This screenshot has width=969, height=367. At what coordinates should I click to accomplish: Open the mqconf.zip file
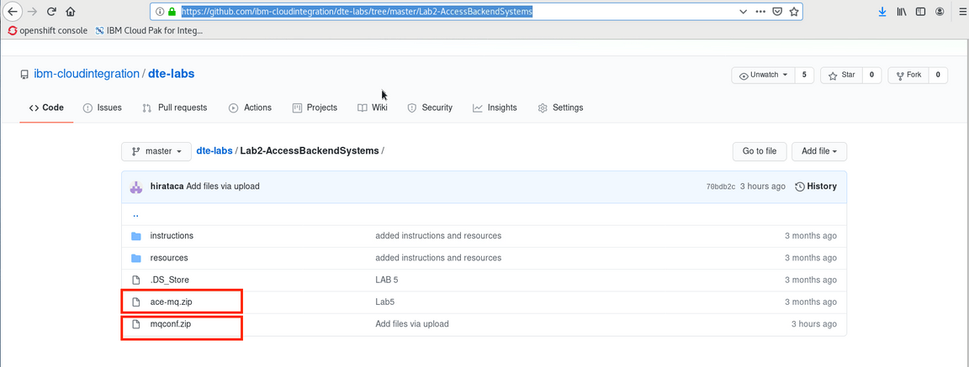tap(171, 324)
